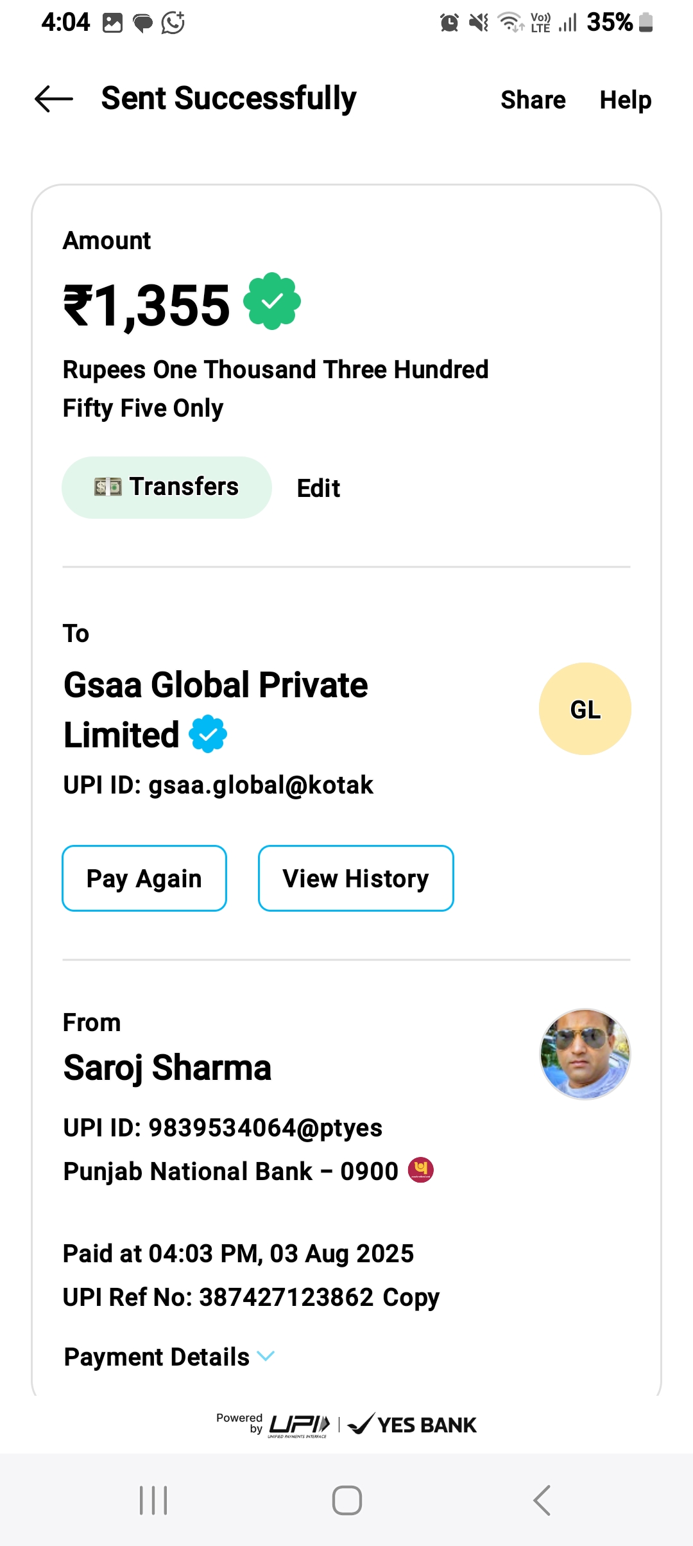Edit the payment category tag
This screenshot has width=693, height=1546.
[x=318, y=489]
